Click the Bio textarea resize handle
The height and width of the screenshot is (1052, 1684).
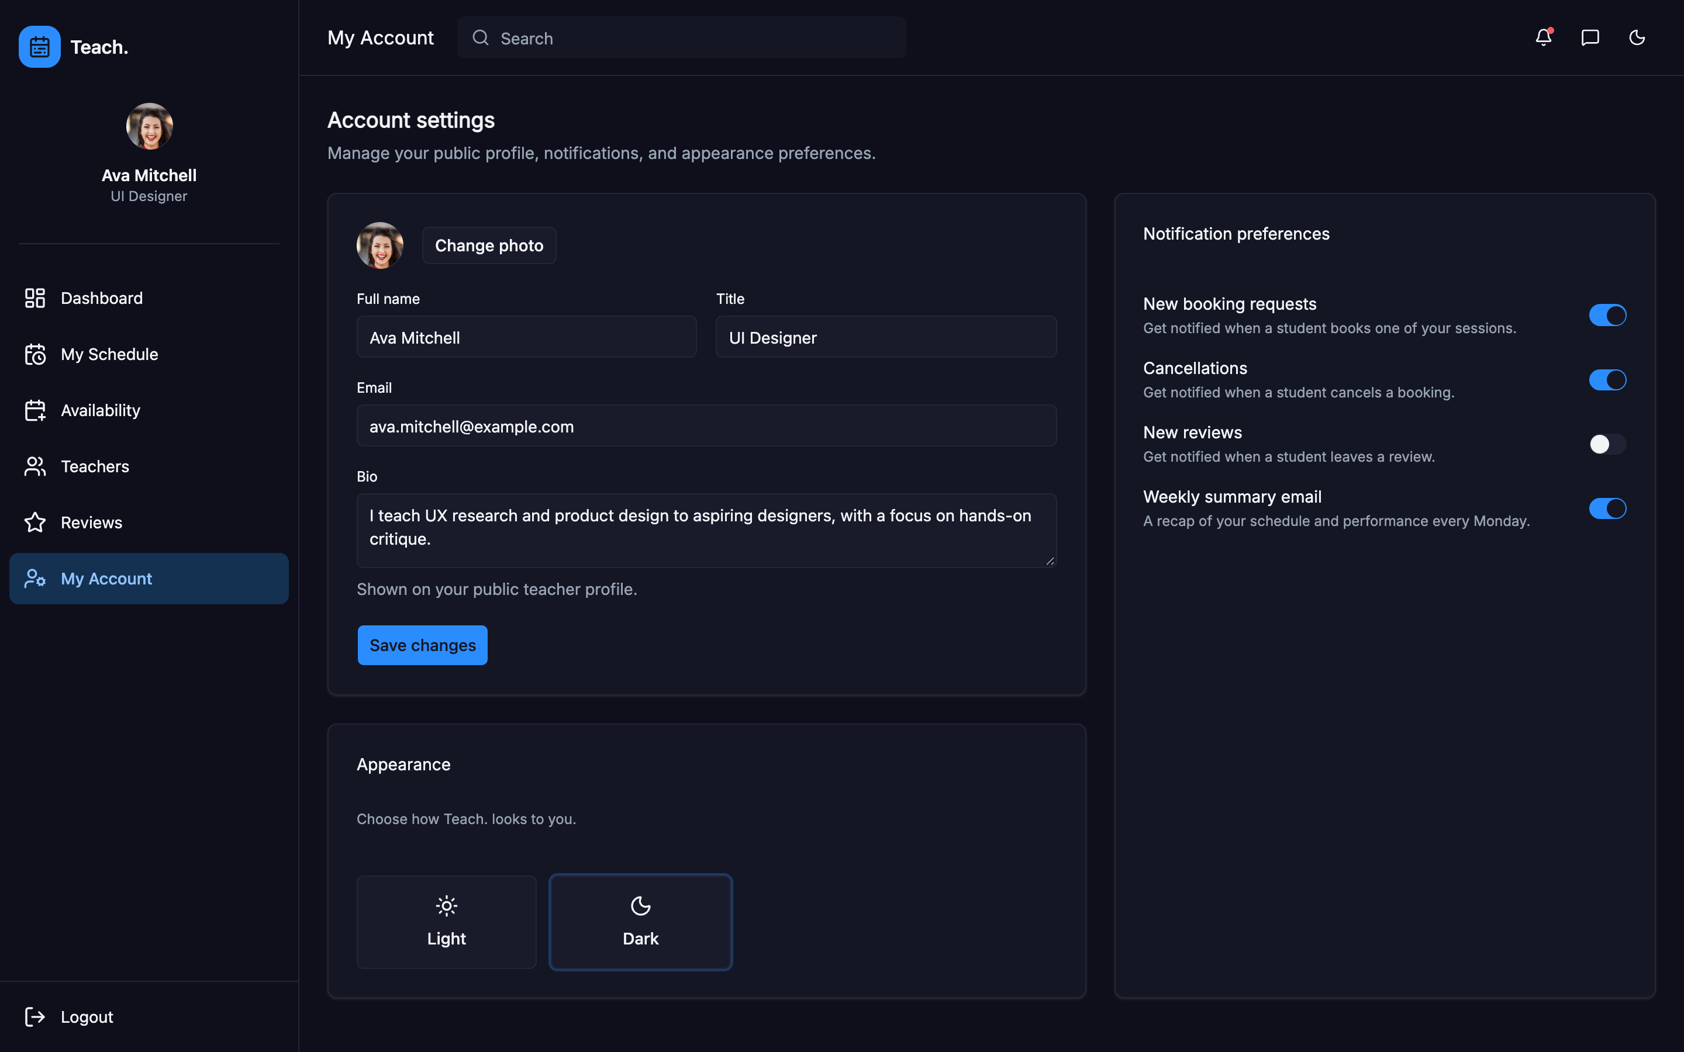[1050, 561]
